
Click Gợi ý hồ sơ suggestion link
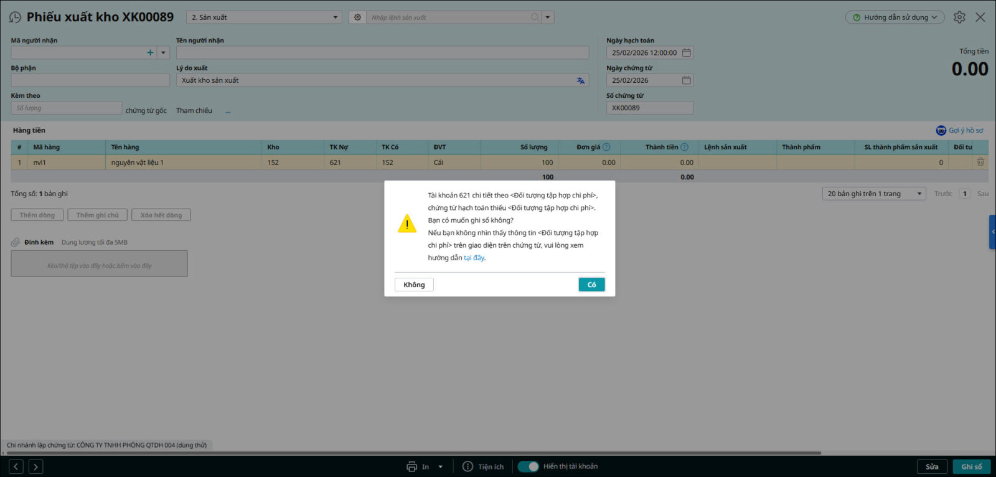tap(960, 130)
